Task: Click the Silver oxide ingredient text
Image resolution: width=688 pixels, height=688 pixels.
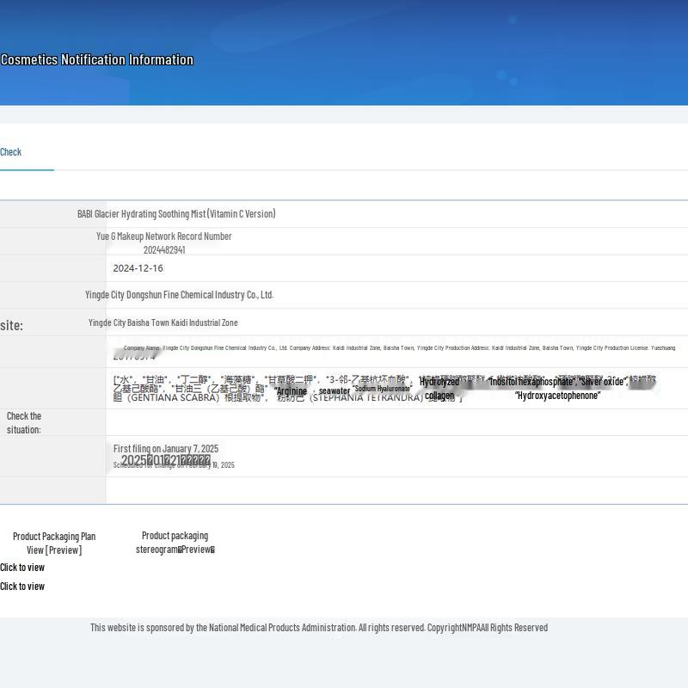Action: point(604,382)
